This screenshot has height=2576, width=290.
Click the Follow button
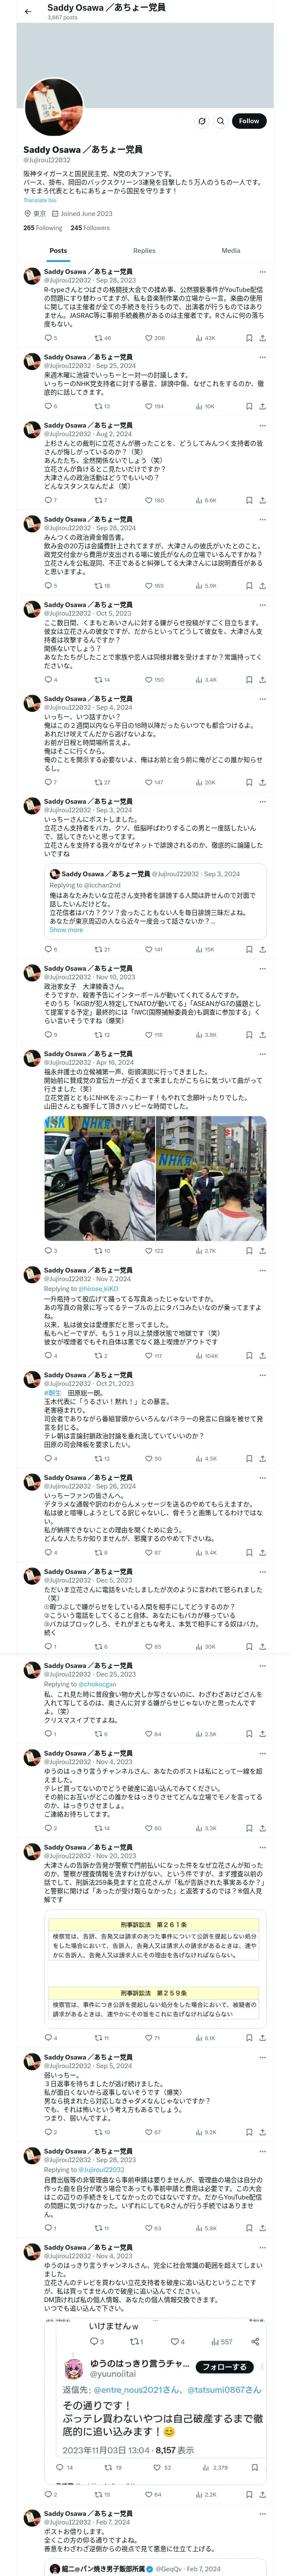pos(249,121)
